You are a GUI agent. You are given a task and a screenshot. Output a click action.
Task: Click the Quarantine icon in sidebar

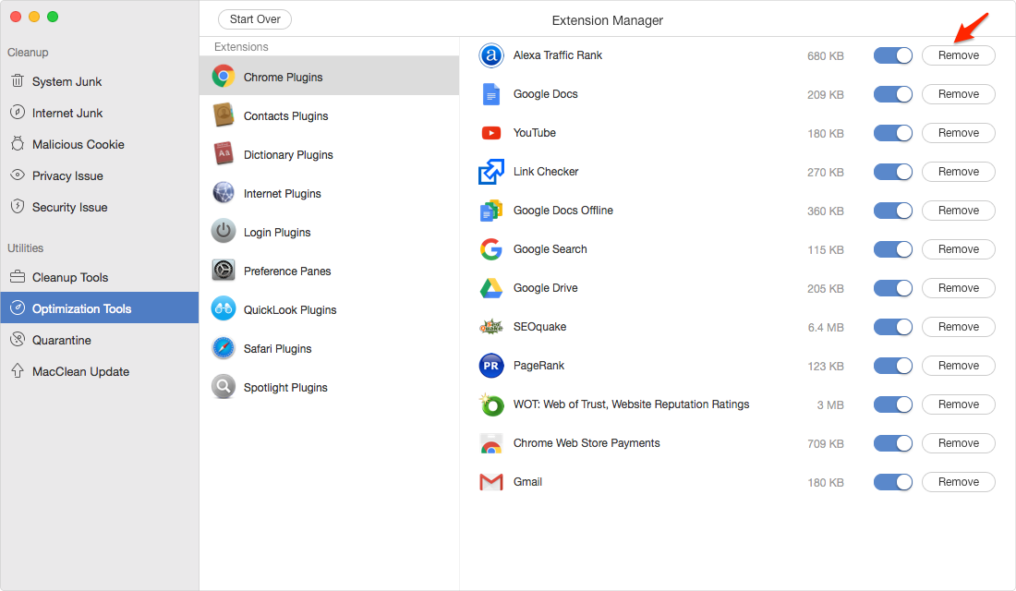coord(18,340)
